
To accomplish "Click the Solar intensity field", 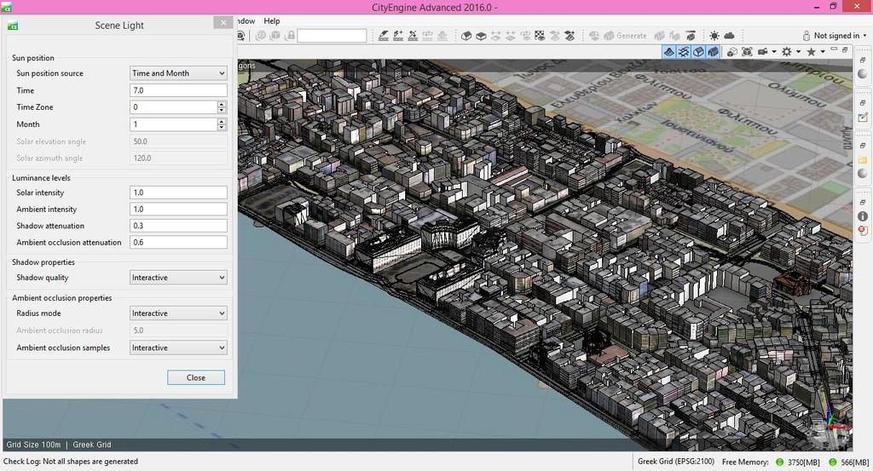I will (x=178, y=192).
